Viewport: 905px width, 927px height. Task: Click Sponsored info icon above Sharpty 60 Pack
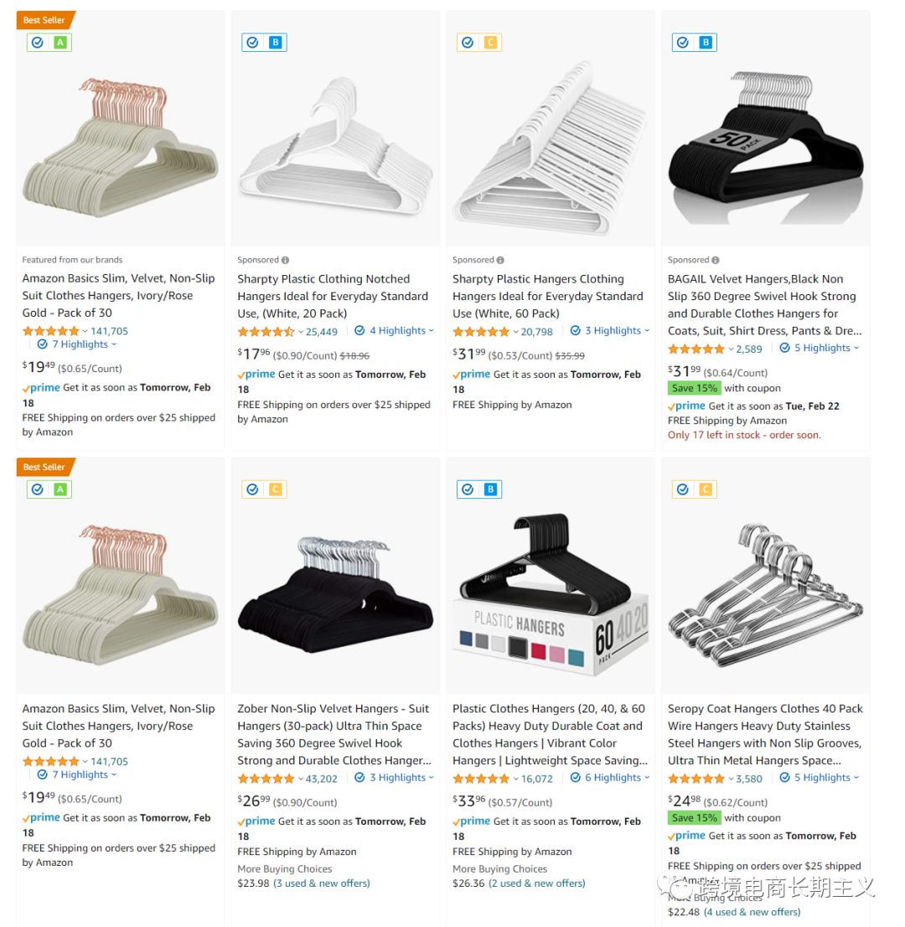[500, 260]
